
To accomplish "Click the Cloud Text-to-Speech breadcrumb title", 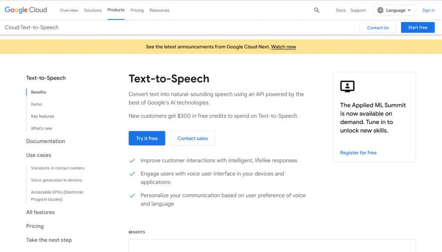I will pos(32,27).
